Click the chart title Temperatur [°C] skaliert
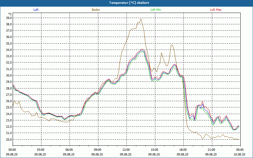The image size is (253, 158). point(126,3)
